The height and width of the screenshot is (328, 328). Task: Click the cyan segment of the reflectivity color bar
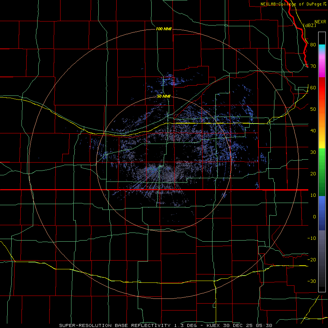[322, 48]
